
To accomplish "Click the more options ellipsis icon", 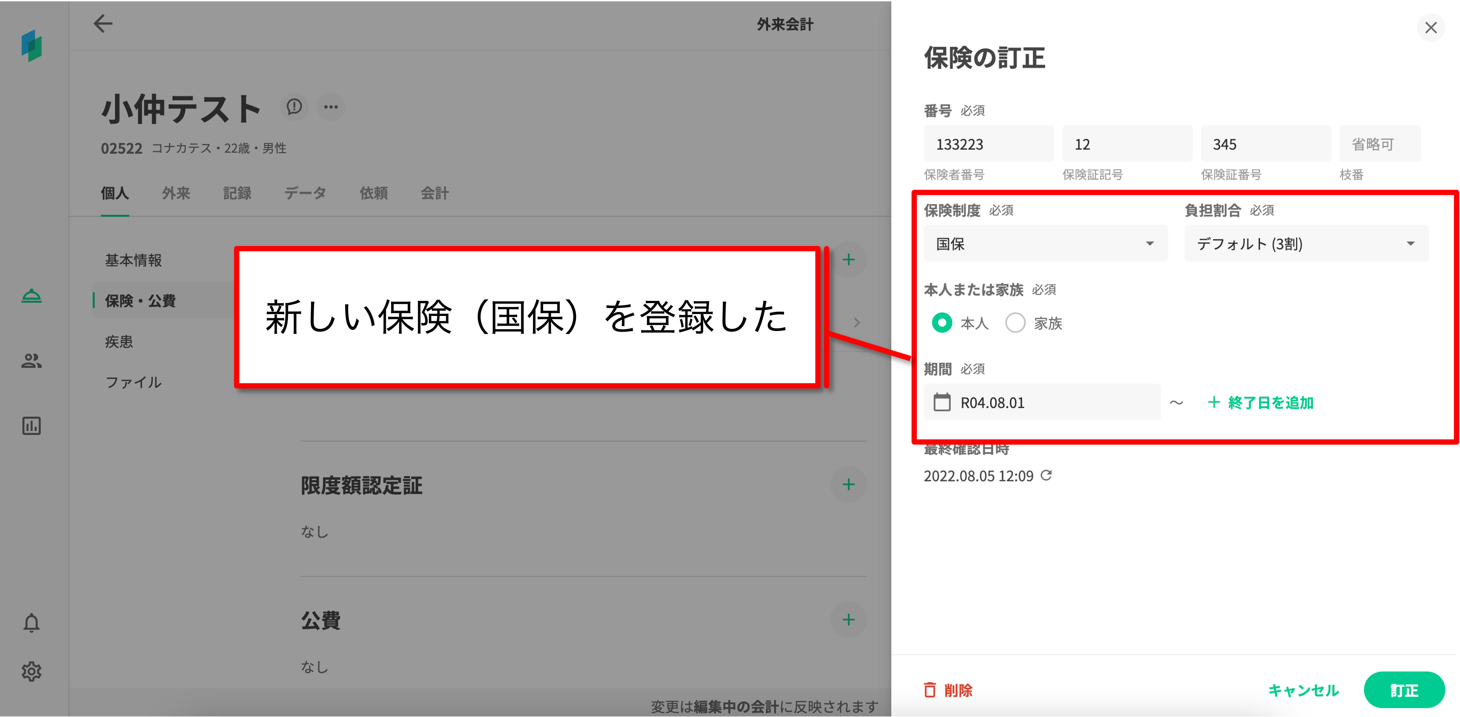I will coord(331,107).
